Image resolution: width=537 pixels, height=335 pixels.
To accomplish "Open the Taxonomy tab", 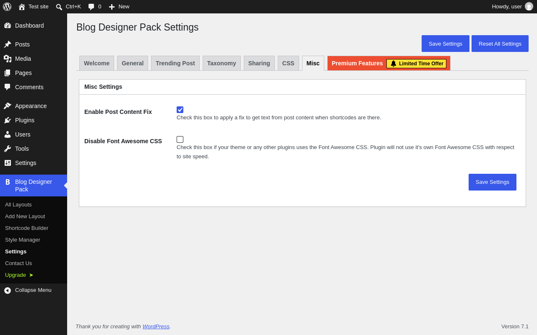I will point(222,63).
